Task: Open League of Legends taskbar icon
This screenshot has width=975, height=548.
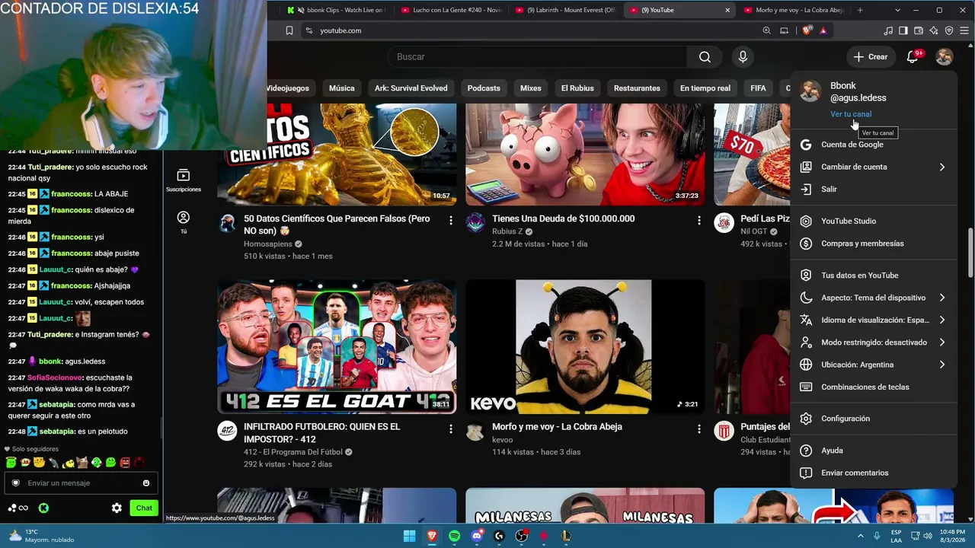Action: coord(565,536)
